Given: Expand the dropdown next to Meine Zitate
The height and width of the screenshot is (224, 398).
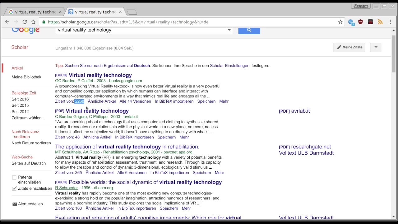Looking at the screenshot, I should [376, 47].
